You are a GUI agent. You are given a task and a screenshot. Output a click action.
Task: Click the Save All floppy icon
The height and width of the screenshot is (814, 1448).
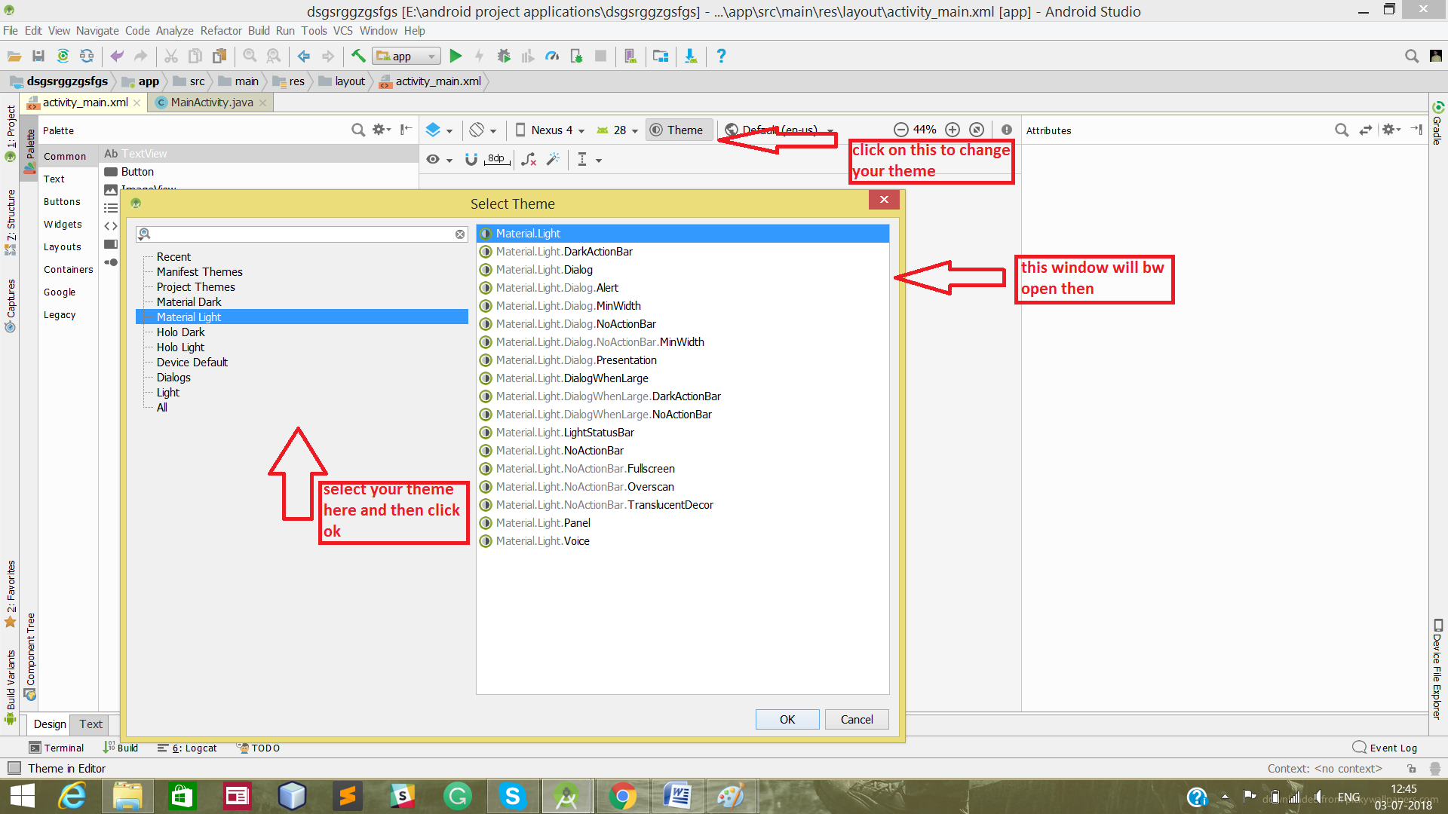coord(38,56)
